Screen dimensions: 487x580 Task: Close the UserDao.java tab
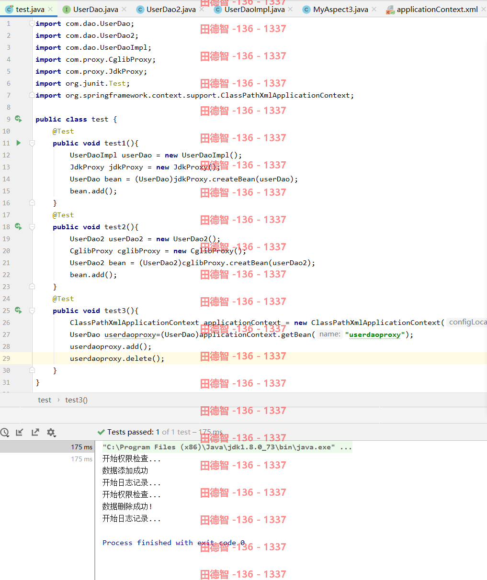tap(124, 9)
